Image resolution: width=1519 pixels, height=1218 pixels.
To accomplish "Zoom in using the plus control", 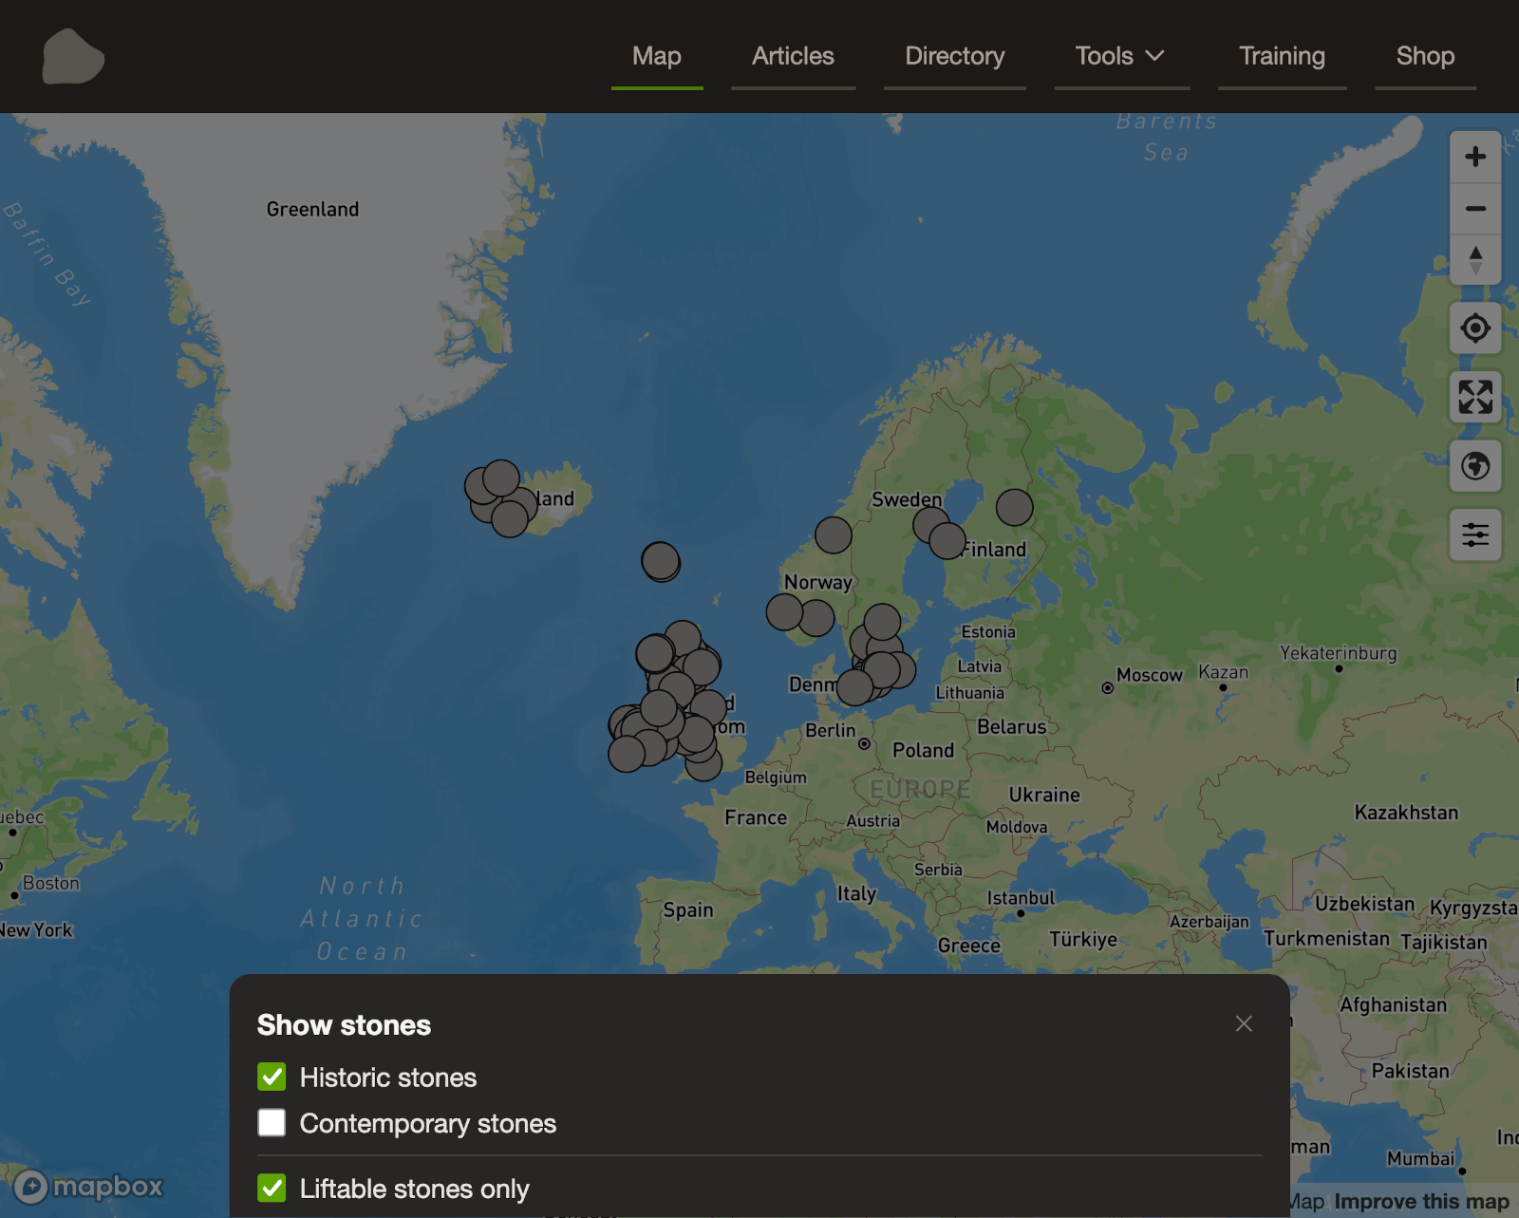I will point(1475,157).
